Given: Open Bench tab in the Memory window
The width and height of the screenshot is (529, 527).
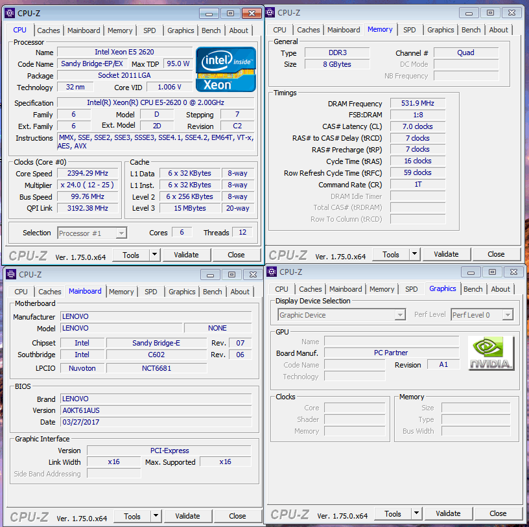Looking at the screenshot, I should click(x=471, y=30).
